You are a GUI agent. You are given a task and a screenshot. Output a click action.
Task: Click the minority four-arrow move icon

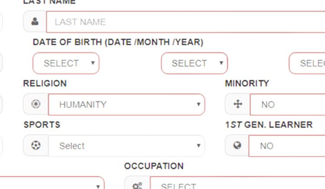click(238, 104)
